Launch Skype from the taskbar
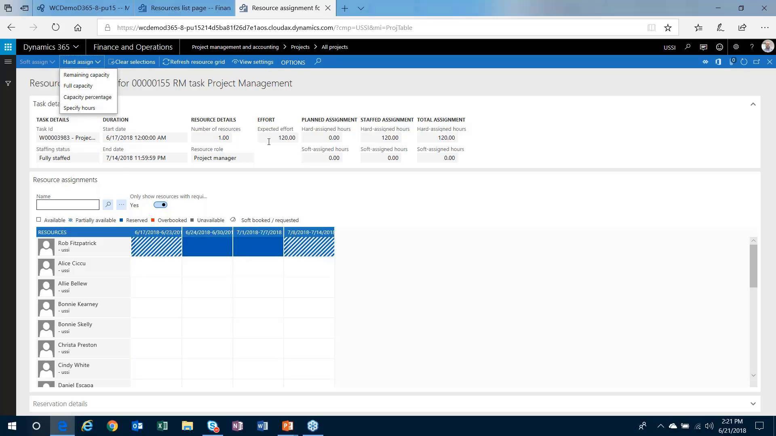776x436 pixels. coord(213,426)
